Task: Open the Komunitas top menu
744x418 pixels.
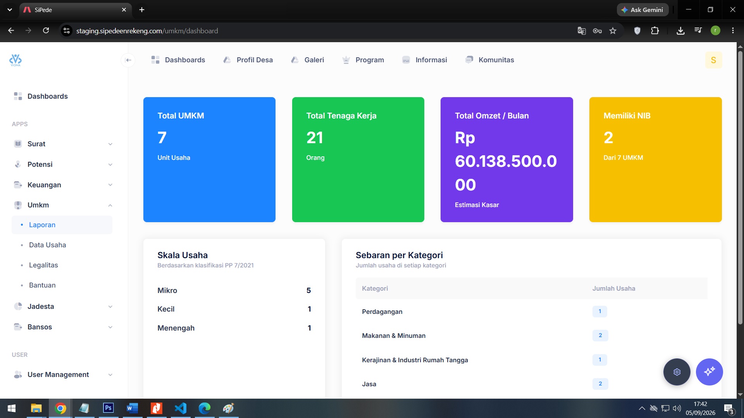Action: click(x=490, y=60)
